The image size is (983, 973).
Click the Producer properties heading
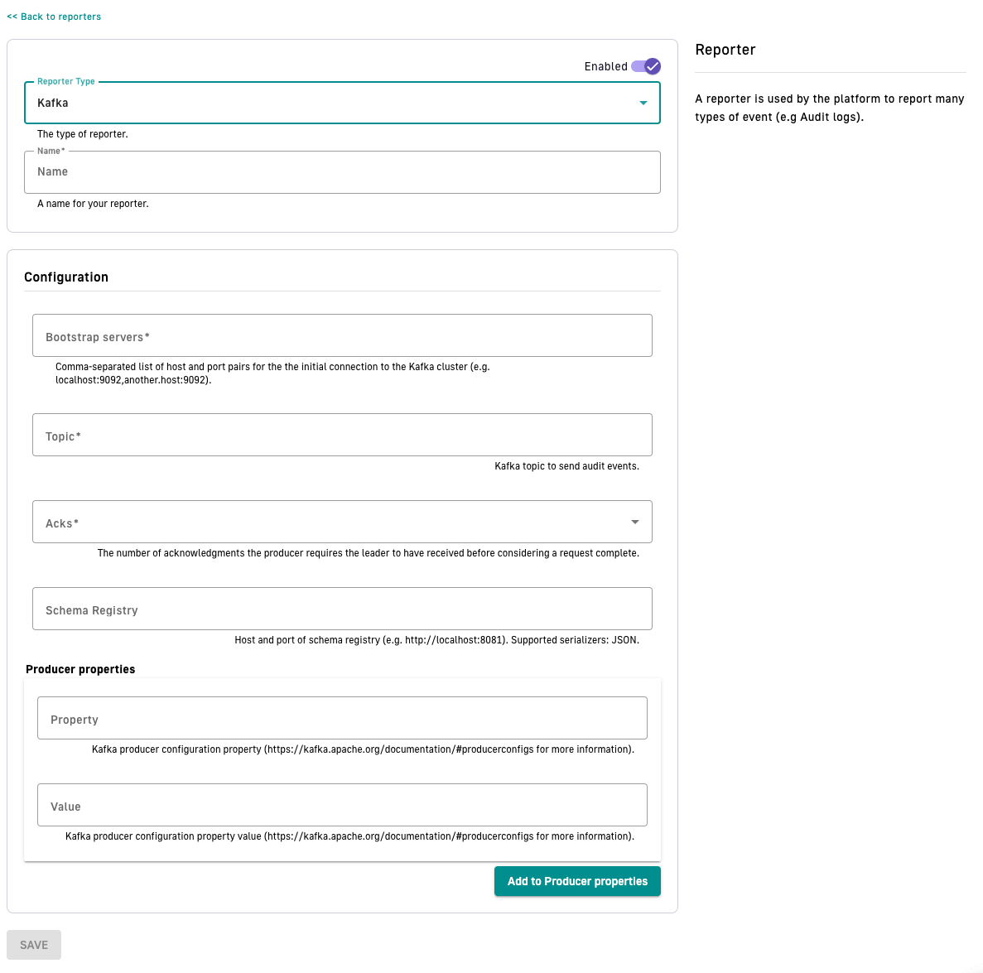(80, 669)
